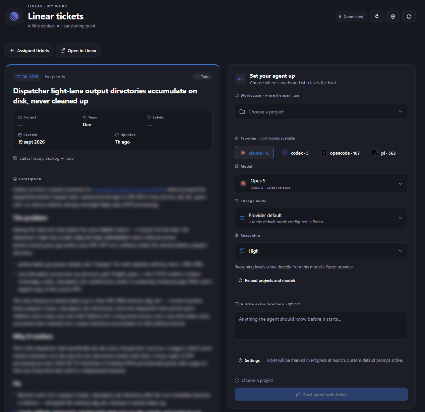Select the opencode provider option

click(340, 153)
